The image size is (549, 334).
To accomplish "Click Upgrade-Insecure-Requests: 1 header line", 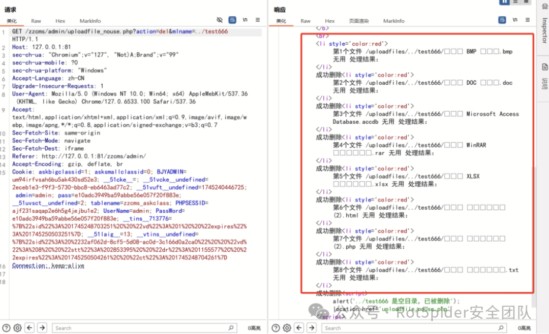I will click(x=58, y=86).
